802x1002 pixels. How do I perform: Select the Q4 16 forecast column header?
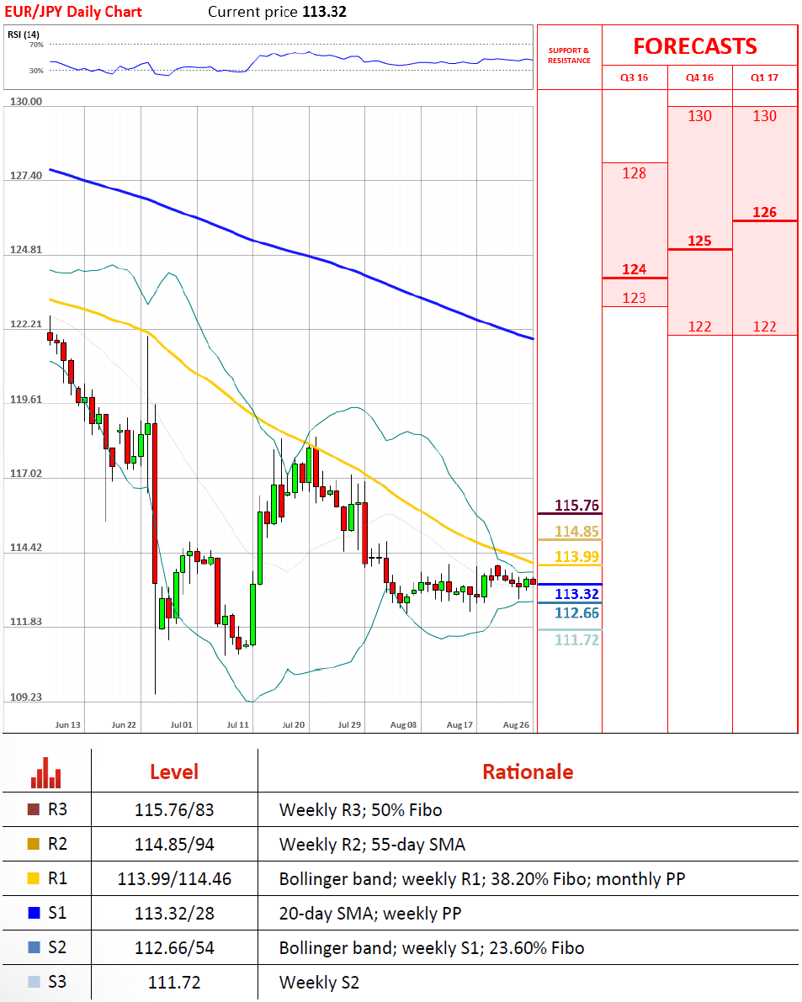(700, 77)
